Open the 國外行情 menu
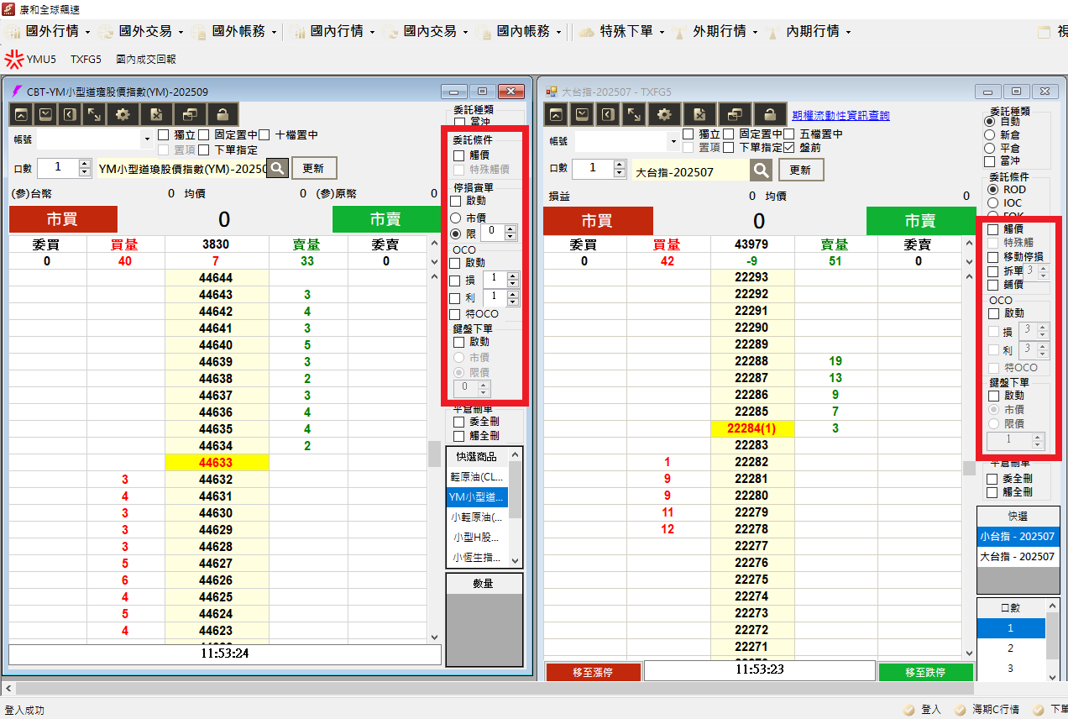Screen dimensions: 1068x719 [x=51, y=31]
